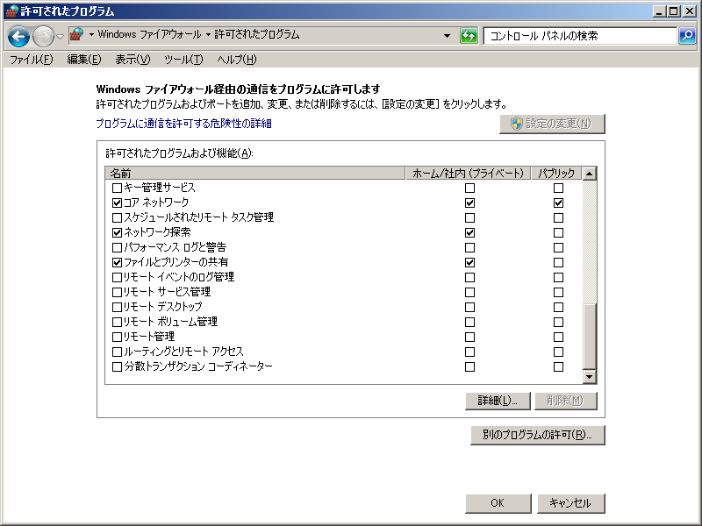Screen dimensions: 702x526
Task: Open プログラムに通信を許可する危険性の詳細 link
Action: [x=184, y=124]
